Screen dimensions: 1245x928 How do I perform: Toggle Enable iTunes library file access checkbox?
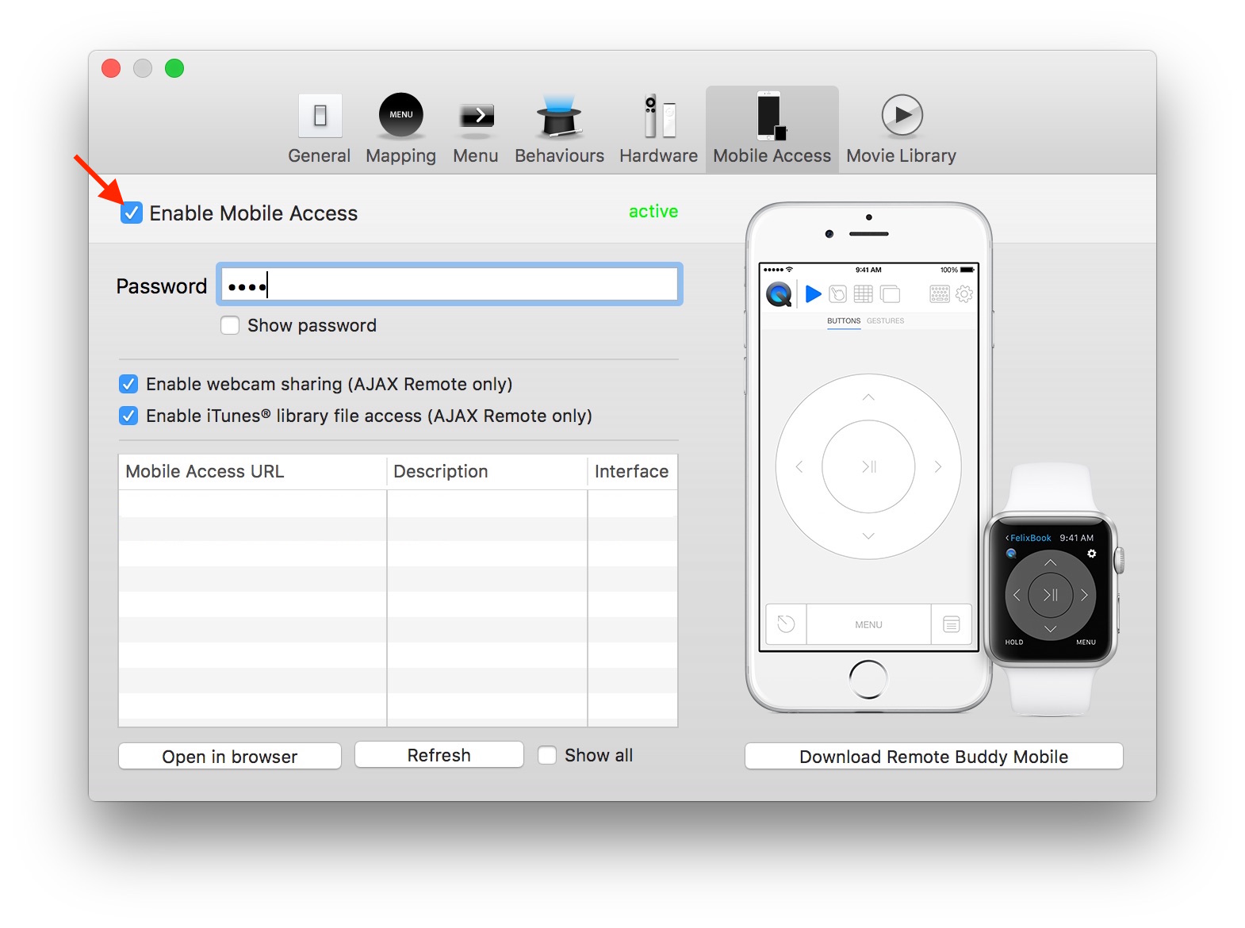point(128,416)
